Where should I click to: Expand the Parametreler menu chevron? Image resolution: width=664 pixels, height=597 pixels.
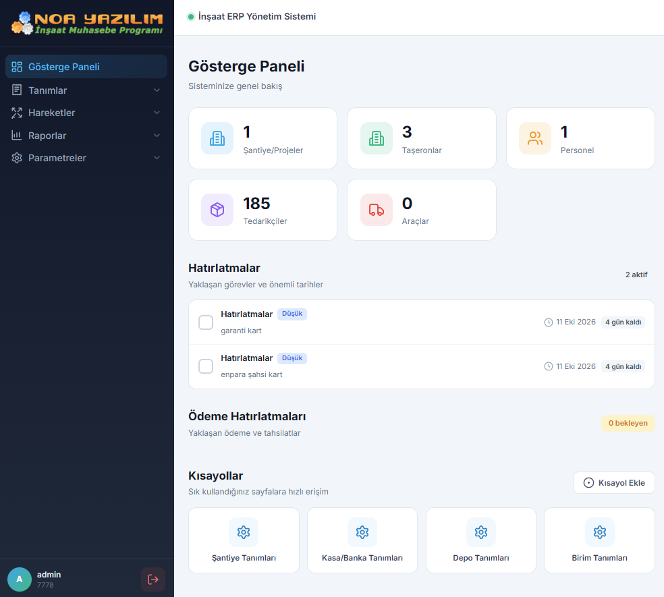click(157, 158)
